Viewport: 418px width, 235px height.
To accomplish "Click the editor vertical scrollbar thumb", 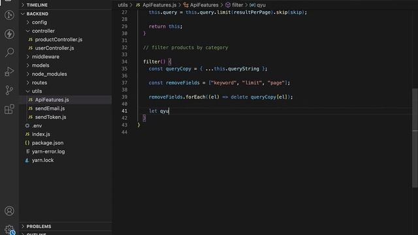I will 415,138.
